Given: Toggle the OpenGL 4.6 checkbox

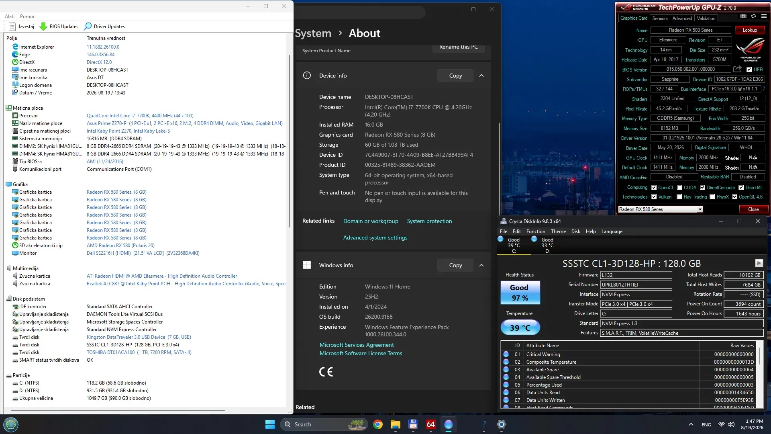Looking at the screenshot, I should (x=735, y=197).
